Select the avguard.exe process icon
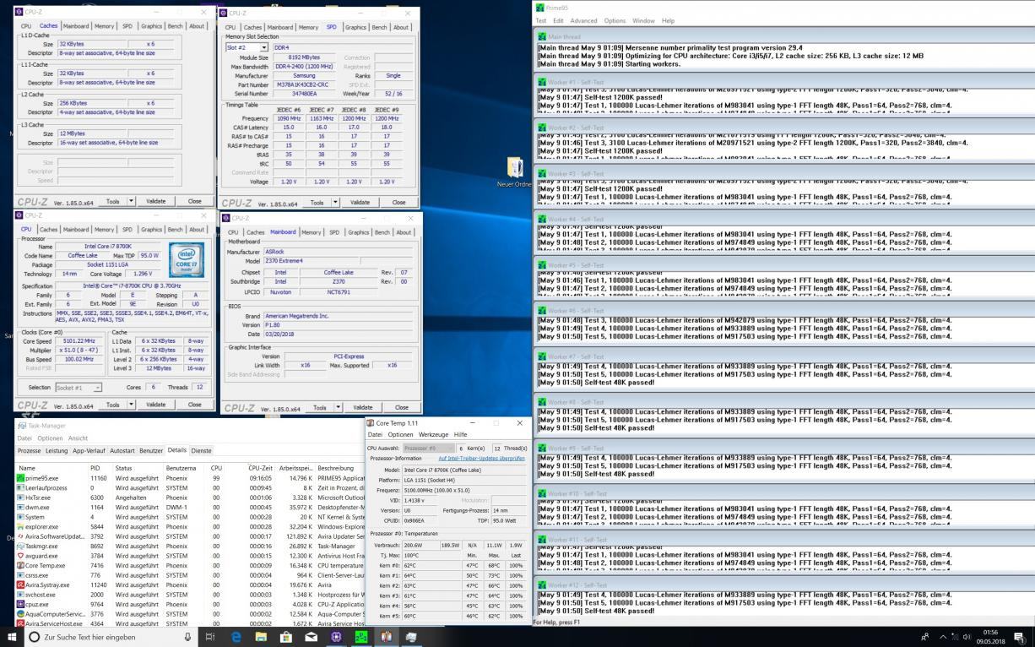This screenshot has width=1035, height=647. pyautogui.click(x=20, y=556)
